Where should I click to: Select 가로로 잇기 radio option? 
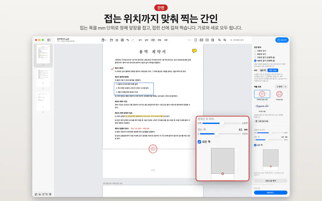(x=255, y=51)
